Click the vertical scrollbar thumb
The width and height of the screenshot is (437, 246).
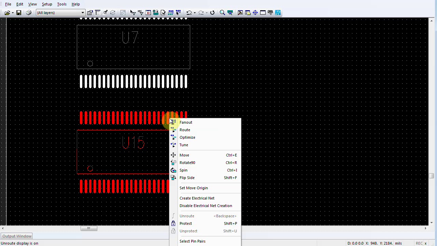(x=432, y=176)
